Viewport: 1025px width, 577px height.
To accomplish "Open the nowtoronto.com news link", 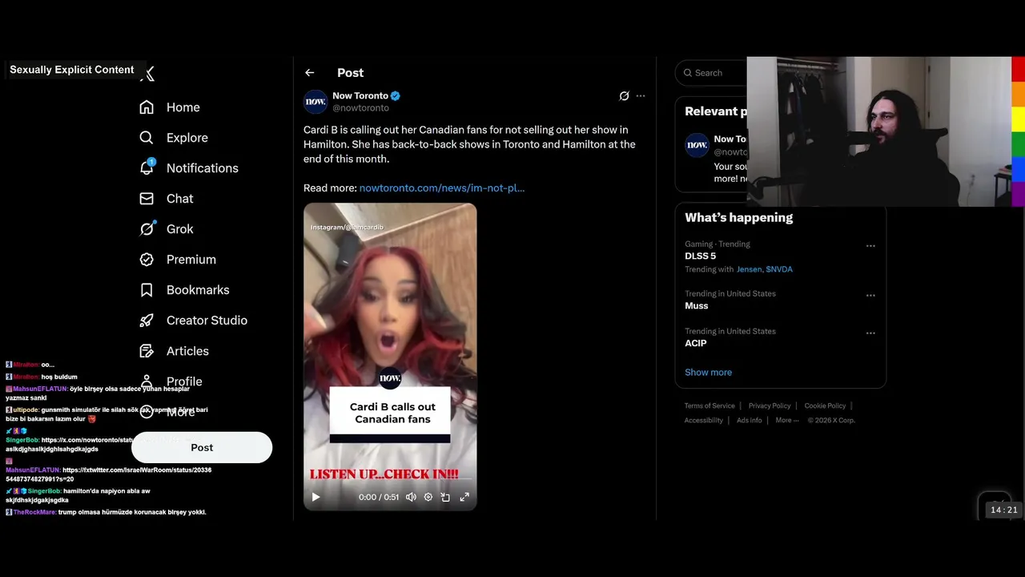I will coord(442,188).
